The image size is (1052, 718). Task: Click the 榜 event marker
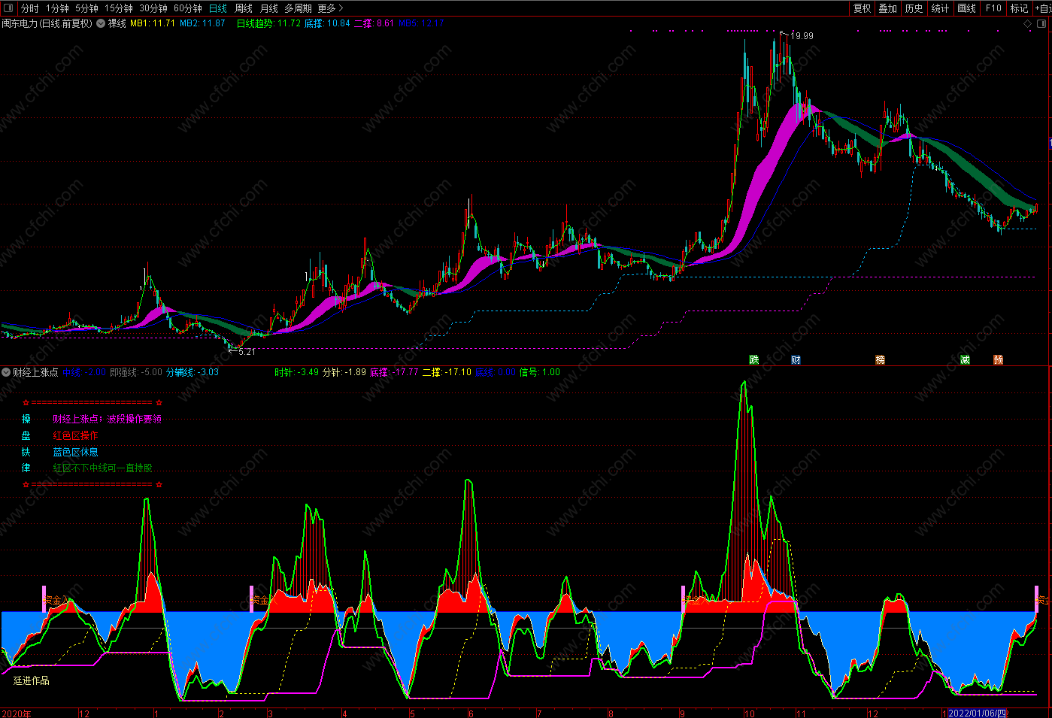[880, 359]
